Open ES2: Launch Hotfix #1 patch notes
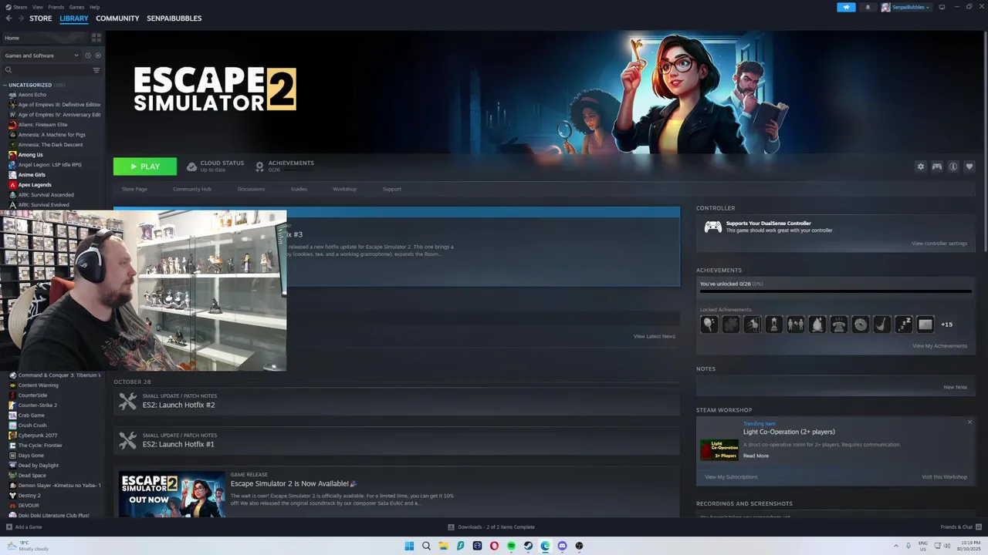The height and width of the screenshot is (555, 988). click(396, 440)
